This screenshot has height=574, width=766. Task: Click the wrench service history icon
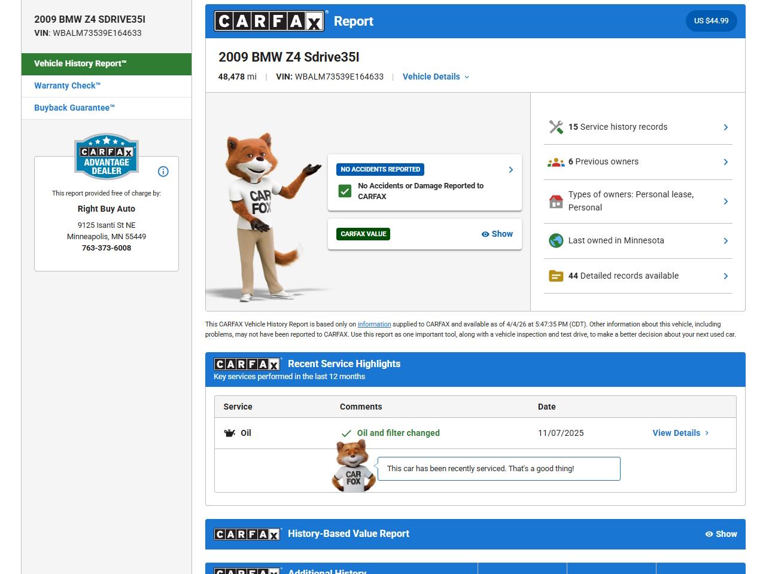pos(556,127)
